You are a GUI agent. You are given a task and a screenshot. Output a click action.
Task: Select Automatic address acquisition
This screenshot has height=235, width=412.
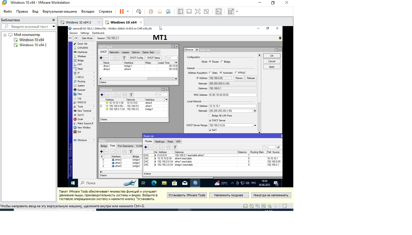pos(221,73)
